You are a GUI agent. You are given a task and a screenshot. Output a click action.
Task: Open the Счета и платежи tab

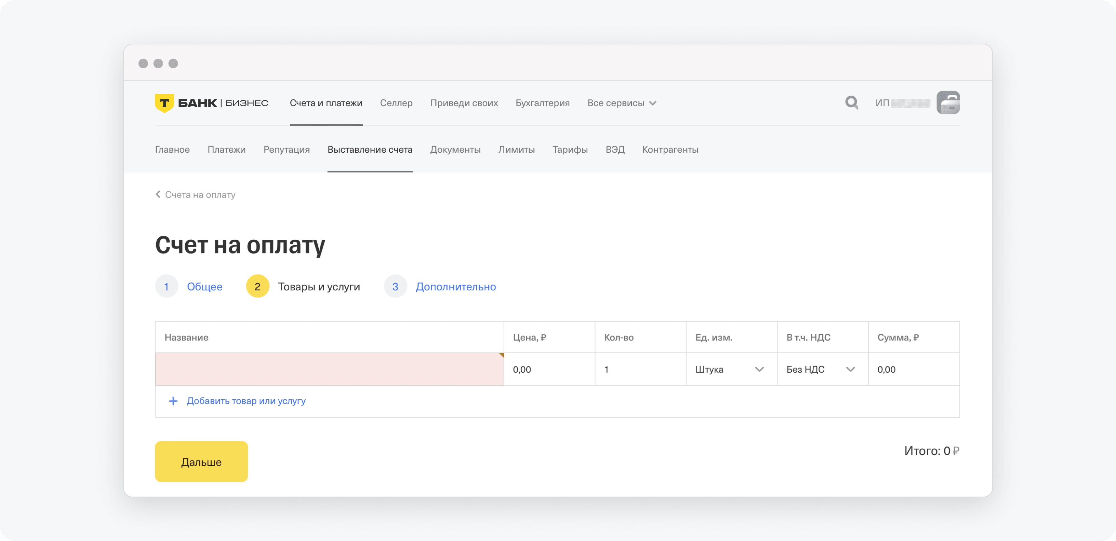tap(326, 103)
